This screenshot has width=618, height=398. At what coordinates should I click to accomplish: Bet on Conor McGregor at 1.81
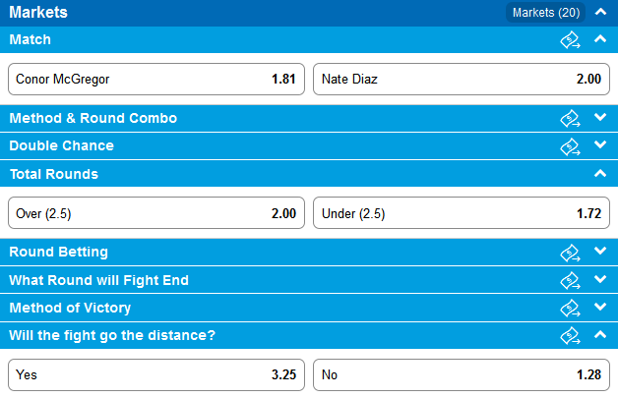pos(156,80)
